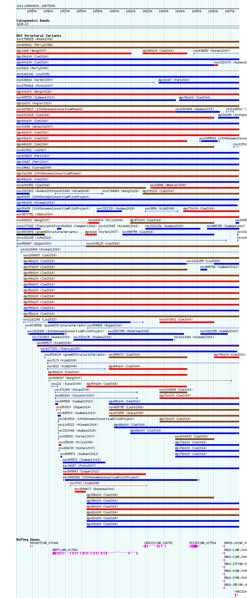This screenshot has width=247, height=598.
Task: Select the 1p36.13 cytogenetic band label
Action: pyautogui.click(x=22, y=24)
